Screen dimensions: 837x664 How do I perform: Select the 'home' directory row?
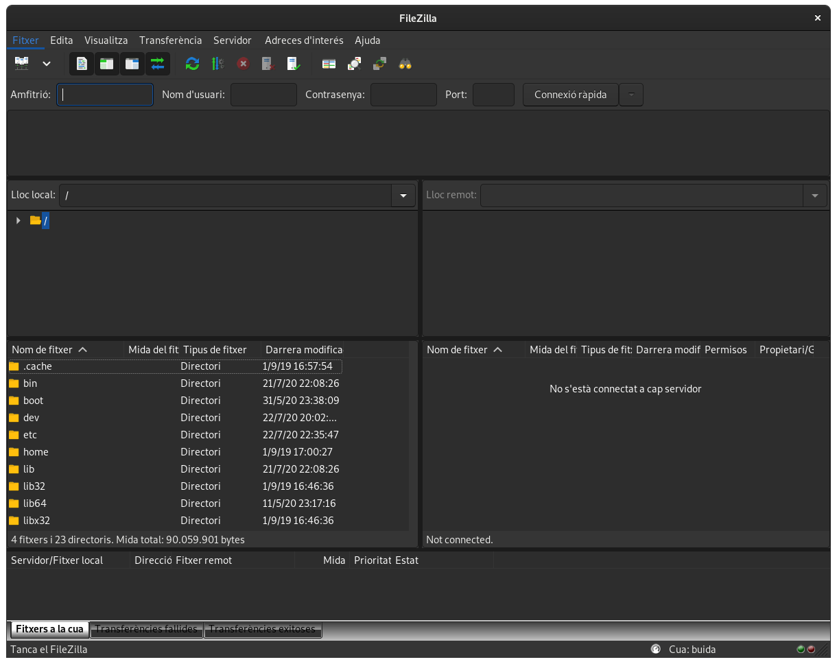coord(175,452)
